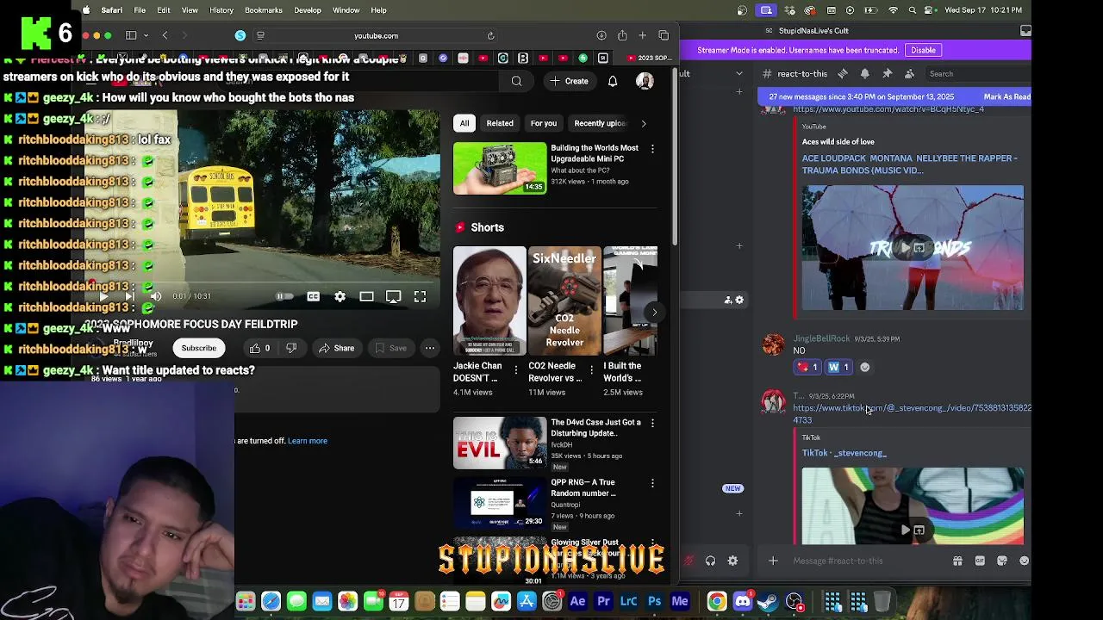Open Discord attachment plus button
The height and width of the screenshot is (620, 1103).
click(x=773, y=561)
